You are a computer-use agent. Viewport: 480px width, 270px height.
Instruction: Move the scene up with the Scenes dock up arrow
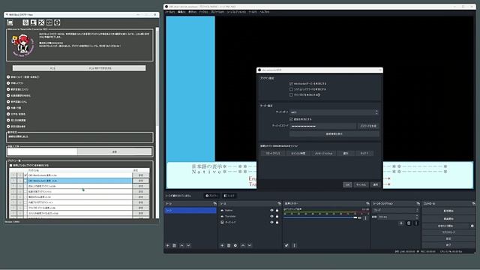coord(181,245)
